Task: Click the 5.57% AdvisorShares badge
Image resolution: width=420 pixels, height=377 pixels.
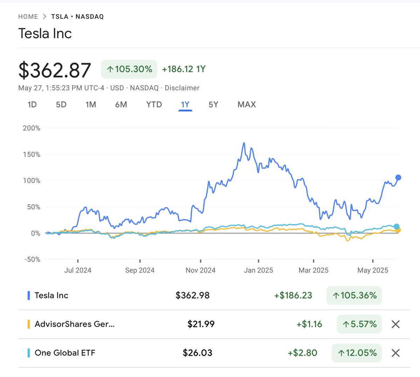Action: point(359,324)
